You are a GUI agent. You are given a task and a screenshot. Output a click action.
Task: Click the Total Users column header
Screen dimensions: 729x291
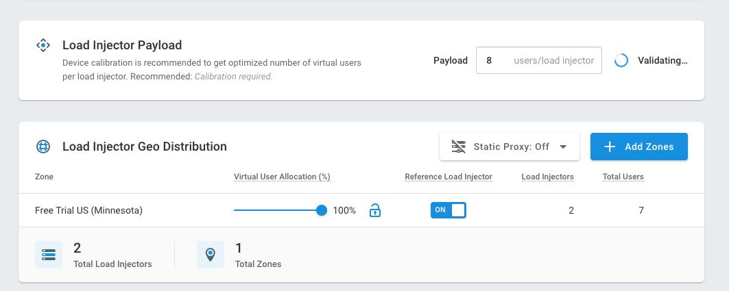pyautogui.click(x=623, y=177)
